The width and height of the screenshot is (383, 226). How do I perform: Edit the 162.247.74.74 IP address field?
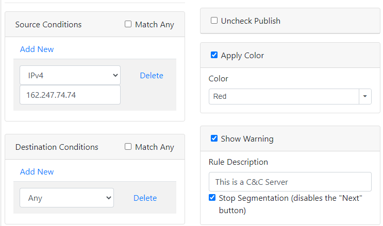pos(70,95)
